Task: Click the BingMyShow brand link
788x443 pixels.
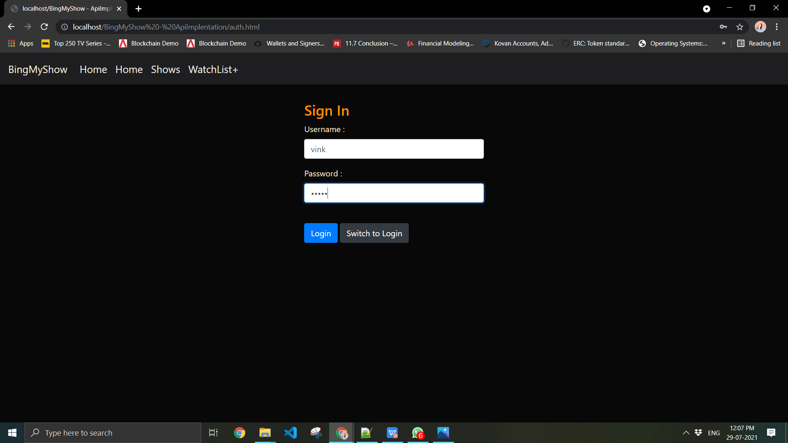Action: coord(38,70)
